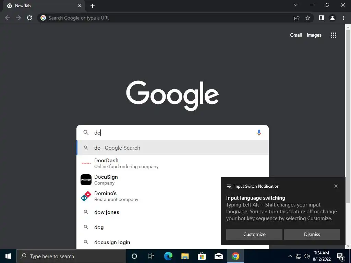Bookmark this tab with the star icon
The width and height of the screenshot is (351, 263).
tap(308, 18)
